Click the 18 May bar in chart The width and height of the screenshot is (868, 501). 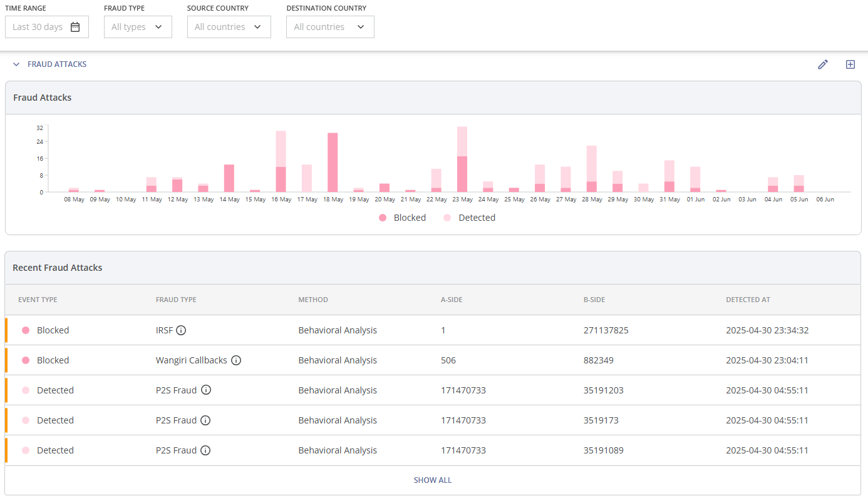pyautogui.click(x=333, y=163)
